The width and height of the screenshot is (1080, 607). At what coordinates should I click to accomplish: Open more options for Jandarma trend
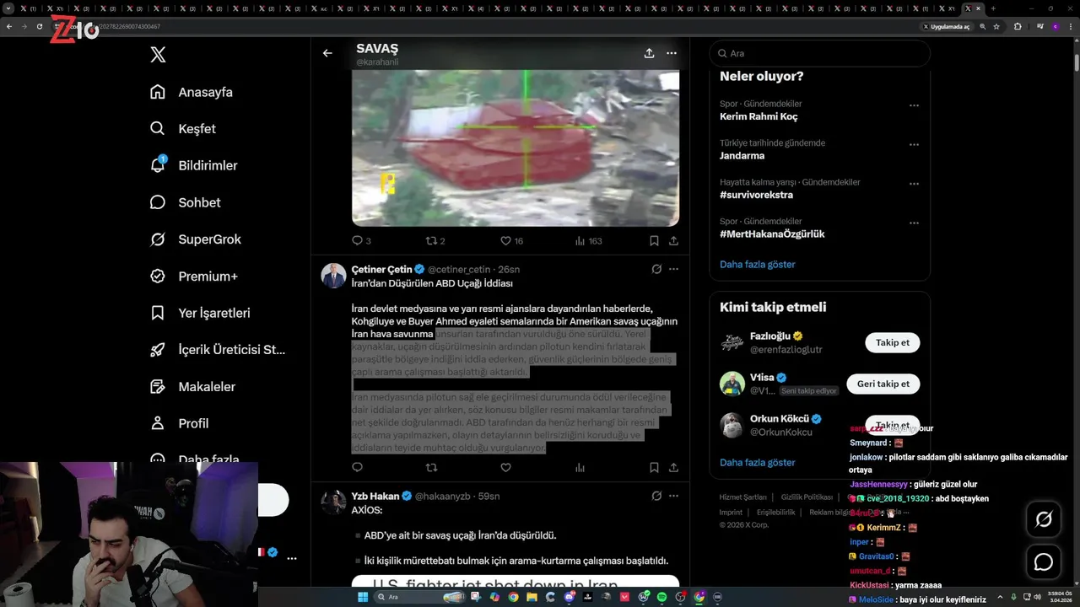(914, 145)
